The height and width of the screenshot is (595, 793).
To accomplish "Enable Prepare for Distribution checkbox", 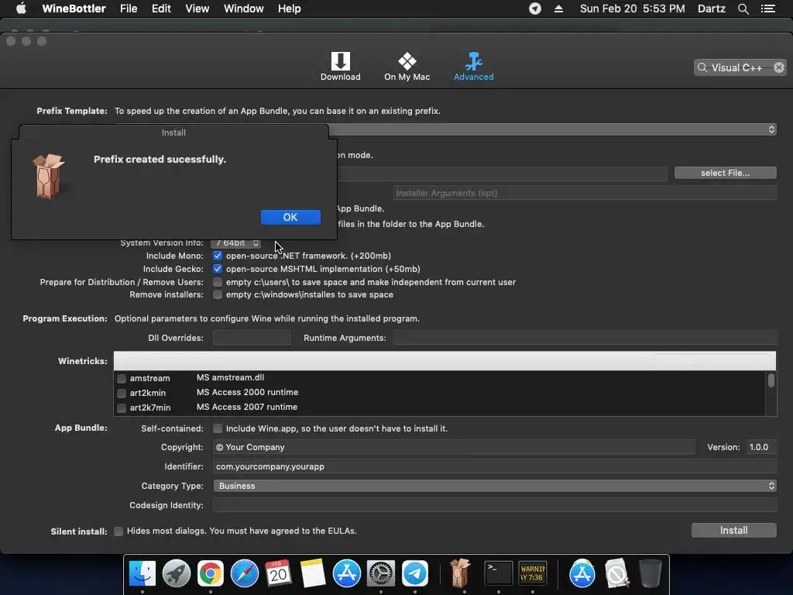I will pyautogui.click(x=218, y=282).
